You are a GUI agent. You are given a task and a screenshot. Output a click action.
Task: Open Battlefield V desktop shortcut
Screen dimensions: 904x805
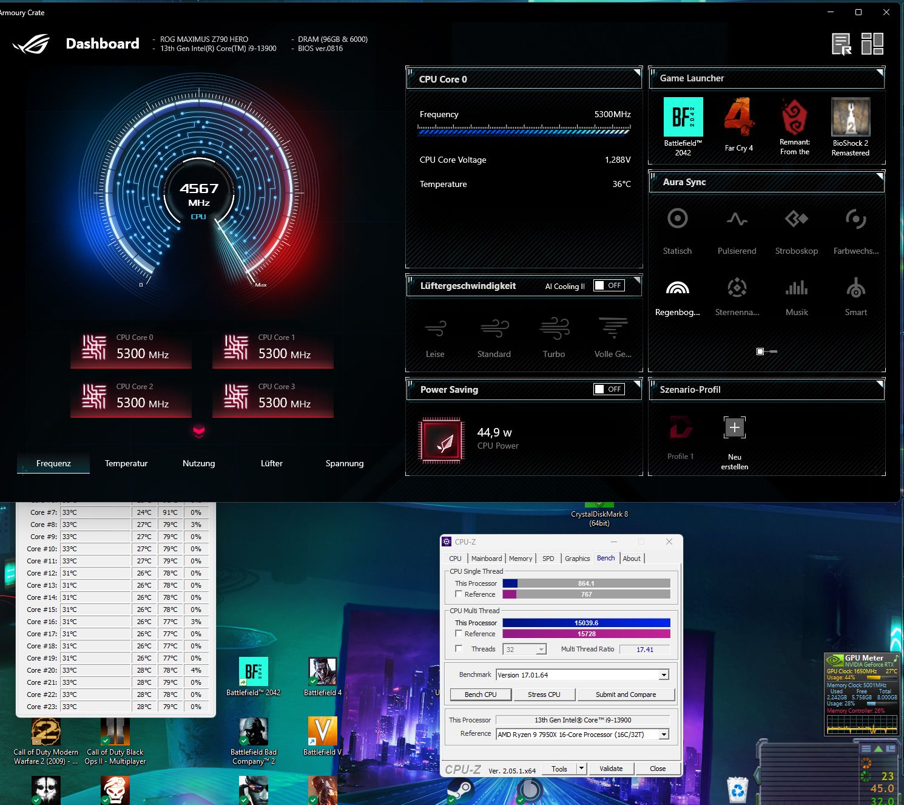coord(323,731)
